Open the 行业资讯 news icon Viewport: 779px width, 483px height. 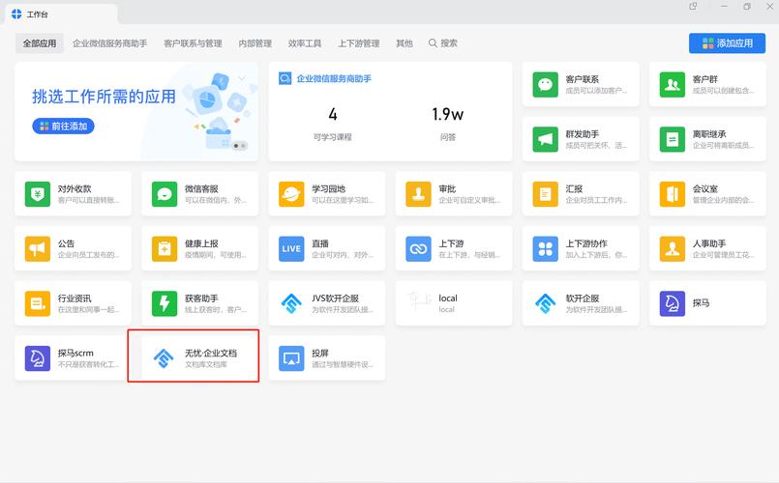pos(38,303)
